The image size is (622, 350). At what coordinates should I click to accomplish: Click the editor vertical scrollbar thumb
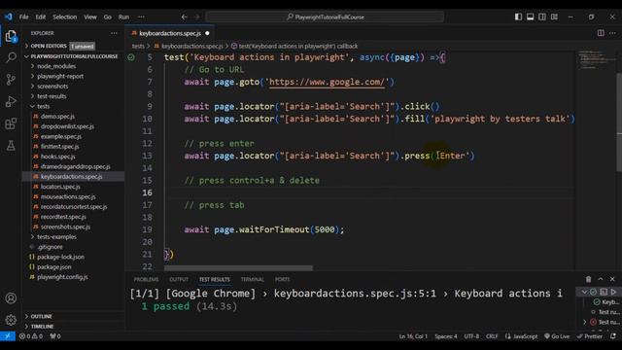(x=619, y=122)
